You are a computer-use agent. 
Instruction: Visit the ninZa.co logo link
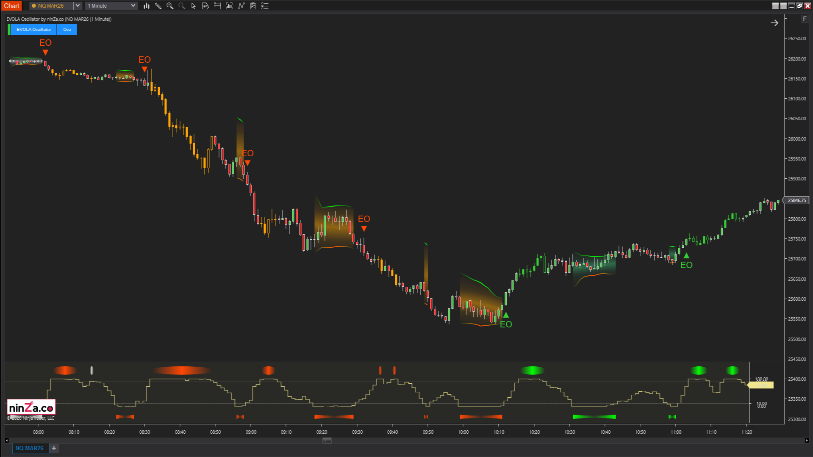click(31, 407)
